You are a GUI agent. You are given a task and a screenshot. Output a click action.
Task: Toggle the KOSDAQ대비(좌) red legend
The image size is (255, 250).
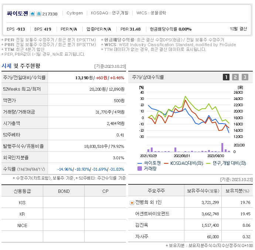[184, 163]
